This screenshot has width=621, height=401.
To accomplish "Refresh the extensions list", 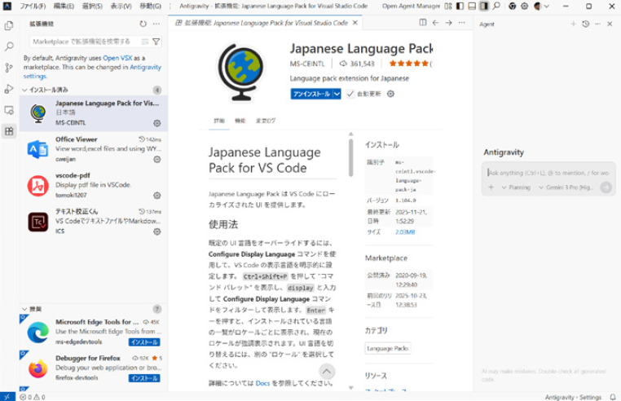I will [143, 24].
